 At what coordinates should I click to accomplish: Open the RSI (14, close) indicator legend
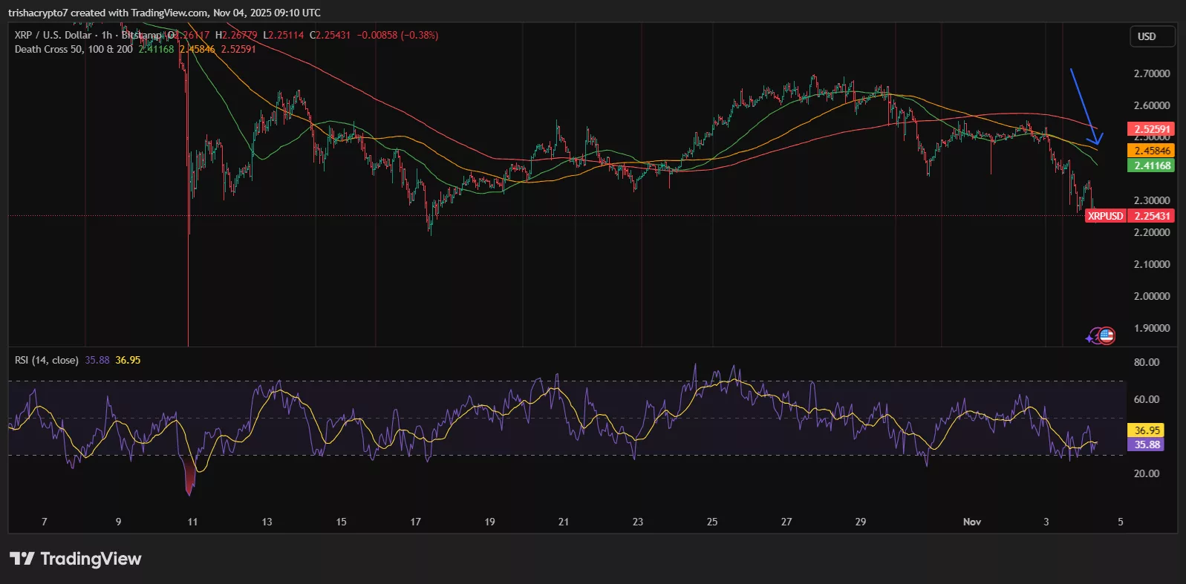point(46,360)
